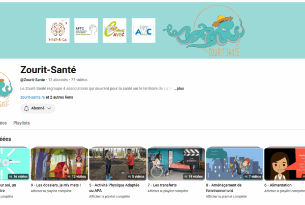The width and height of the screenshot is (305, 205).
Task: Show the 'et 2 autres liens' links
Action: pyautogui.click(x=59, y=97)
